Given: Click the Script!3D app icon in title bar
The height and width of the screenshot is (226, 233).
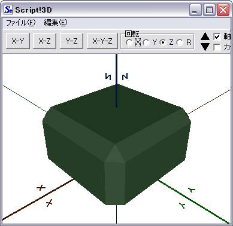Looking at the screenshot, I should pos(8,10).
